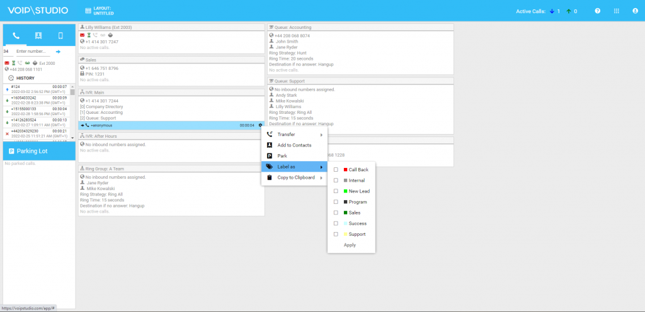645x312 pixels.
Task: Choose Park from the context menu
Action: pos(282,156)
